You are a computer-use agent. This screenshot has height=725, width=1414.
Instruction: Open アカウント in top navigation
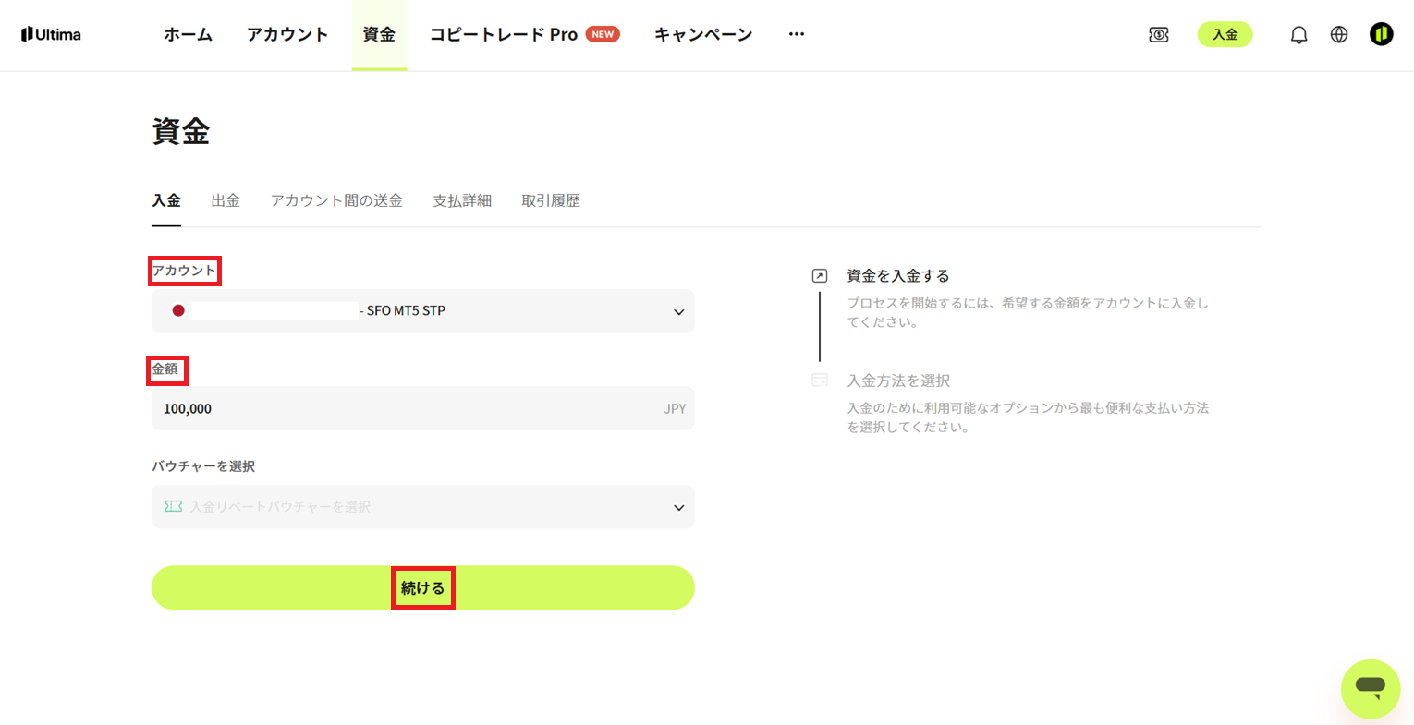pos(287,34)
